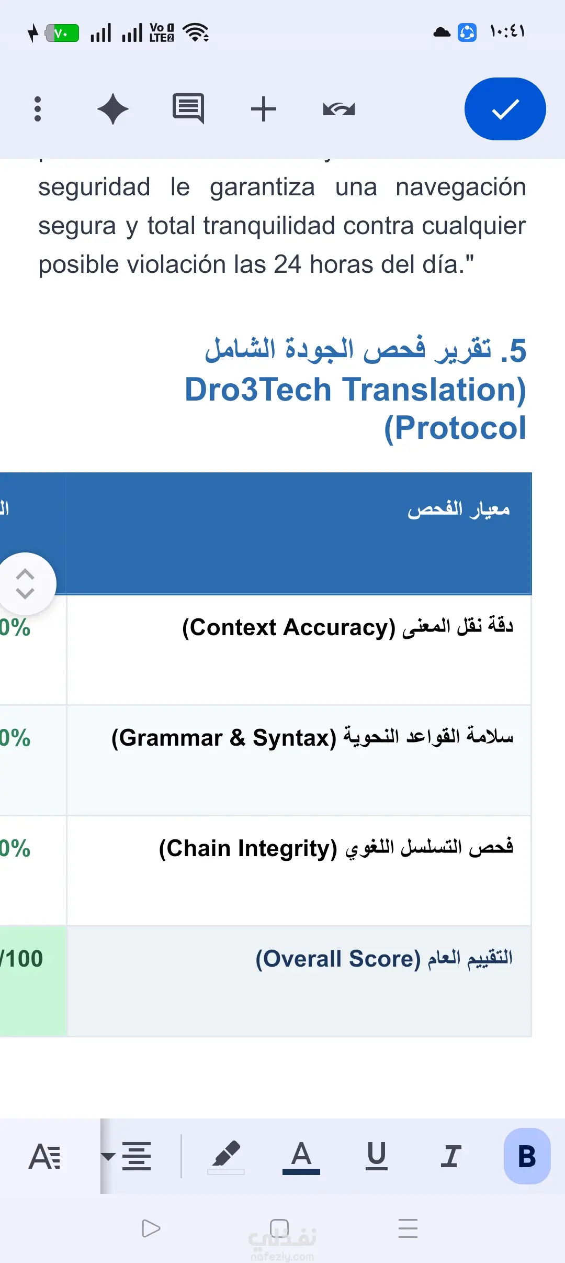Tap the plus insert icon
The height and width of the screenshot is (1263, 565).
coord(264,109)
